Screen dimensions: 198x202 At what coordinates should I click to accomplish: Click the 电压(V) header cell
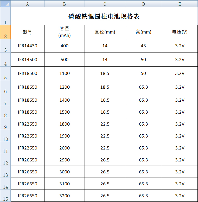(x=180, y=32)
